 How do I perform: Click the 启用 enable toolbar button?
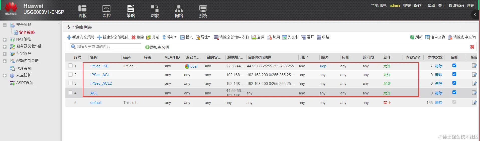coord(258,37)
